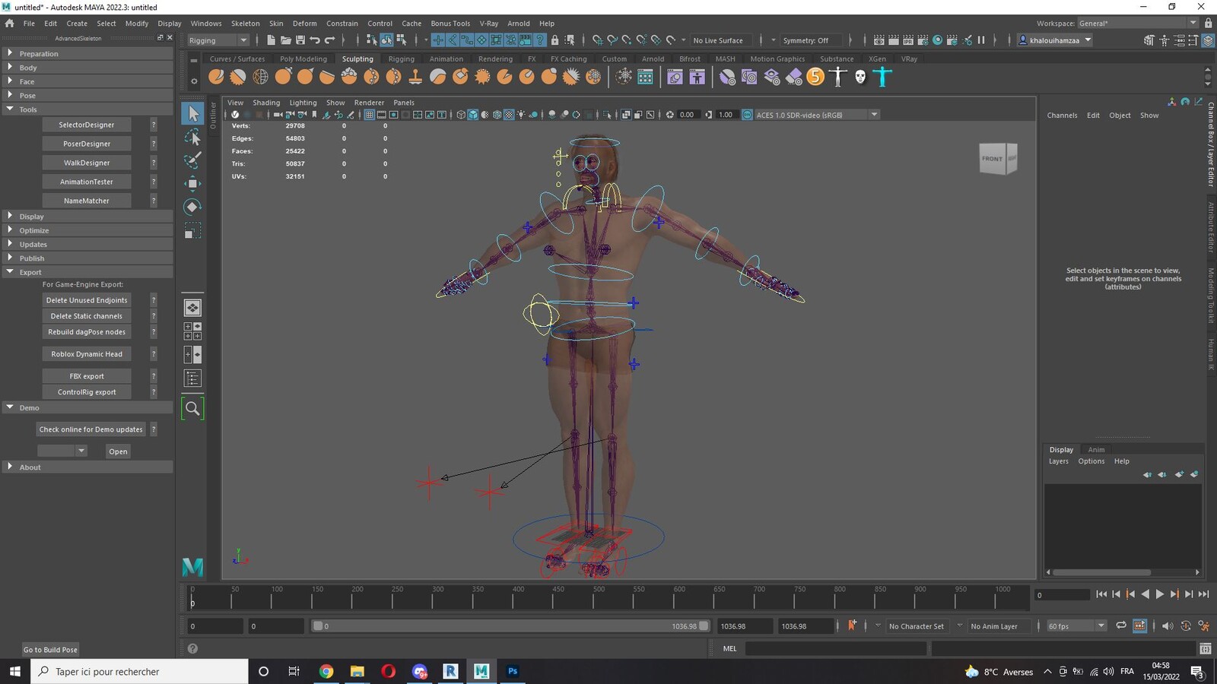Choose the Paint selection tool

pos(192,160)
